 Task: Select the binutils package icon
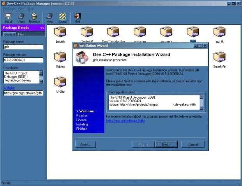coord(60,32)
